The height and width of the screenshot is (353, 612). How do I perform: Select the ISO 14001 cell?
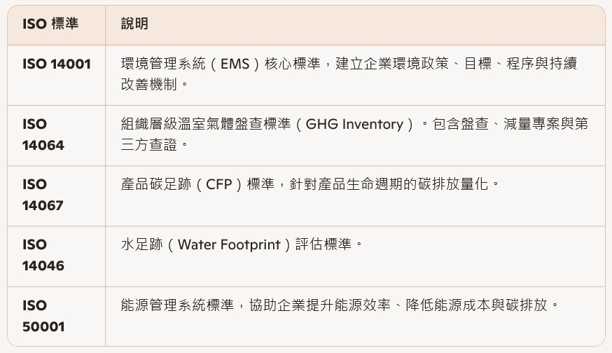tap(57, 64)
